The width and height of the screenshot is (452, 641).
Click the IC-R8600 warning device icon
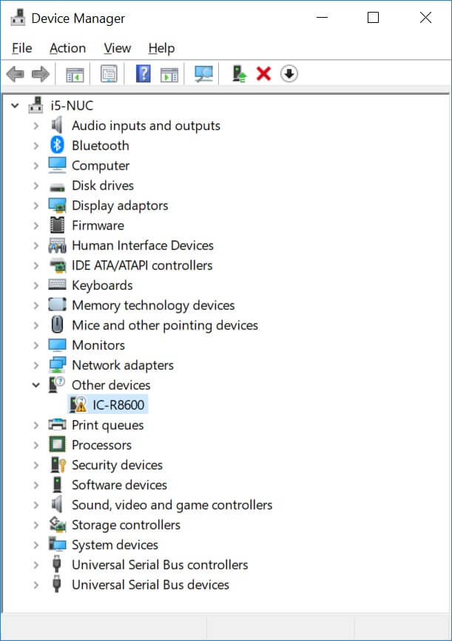pos(78,405)
